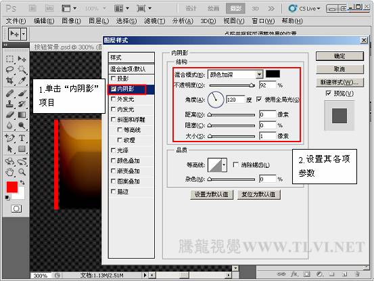Click the 确定 OK button
Image resolution: width=374 pixels, height=281 pixels.
point(340,56)
